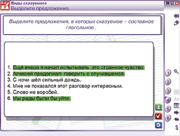This screenshot has height=136, width=180.
Task: Select sentence 'Слово не воробей'
Action: click(36, 92)
